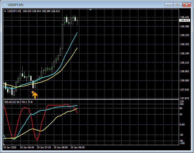The height and width of the screenshot is (153, 194).
Task: Click the 20 Jan 08:40 time label
Action: (77, 147)
